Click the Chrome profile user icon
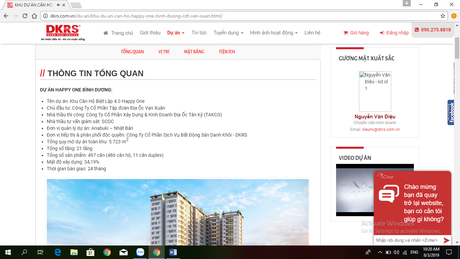 pyautogui.click(x=407, y=4)
